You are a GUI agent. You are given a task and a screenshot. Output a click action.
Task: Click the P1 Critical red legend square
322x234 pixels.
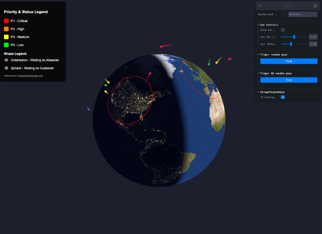[6, 21]
